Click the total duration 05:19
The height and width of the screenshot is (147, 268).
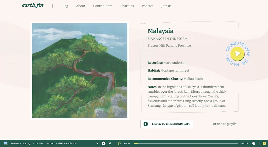pos(245,143)
